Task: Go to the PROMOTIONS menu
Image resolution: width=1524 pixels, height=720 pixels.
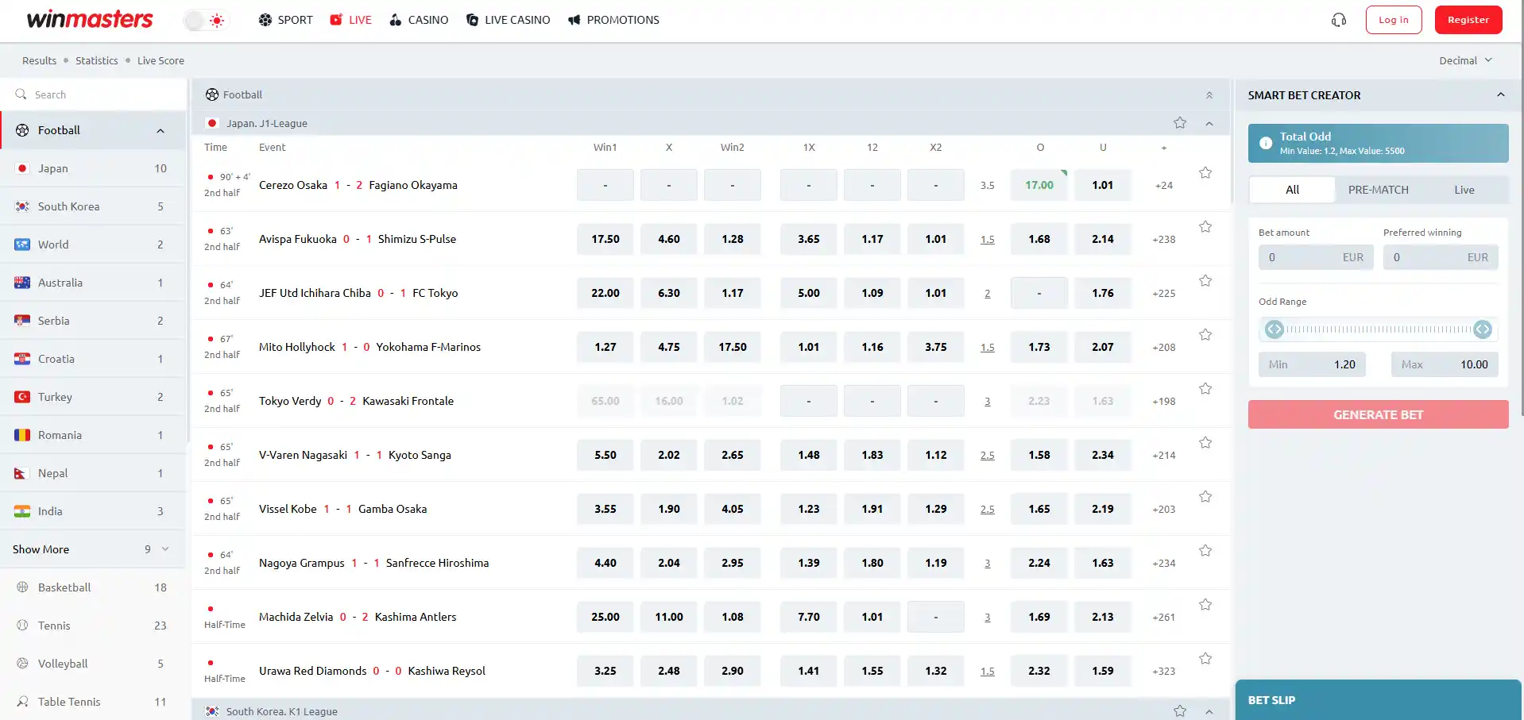Action: 613,20
